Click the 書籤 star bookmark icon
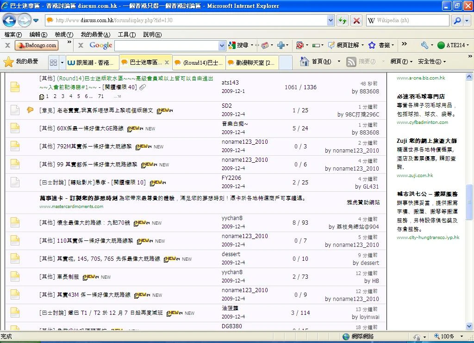Image resolution: width=474 pixels, height=343 pixels. click(372, 45)
